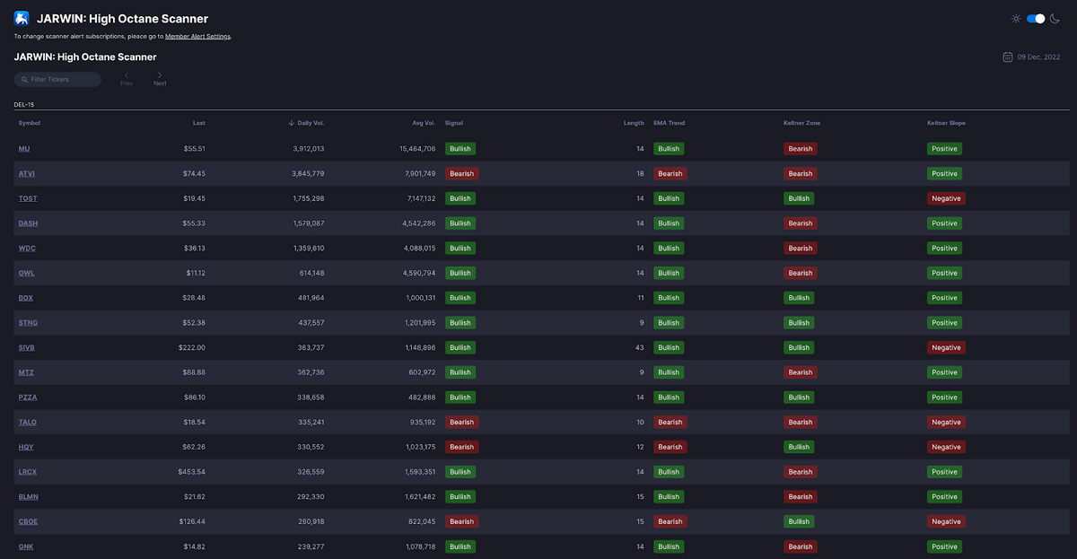1077x559 pixels.
Task: Sort the table by Symbol column
Action: coord(30,123)
